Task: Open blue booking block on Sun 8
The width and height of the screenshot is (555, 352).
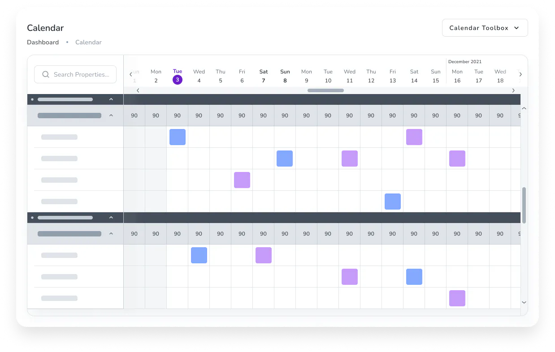Action: coord(285,159)
